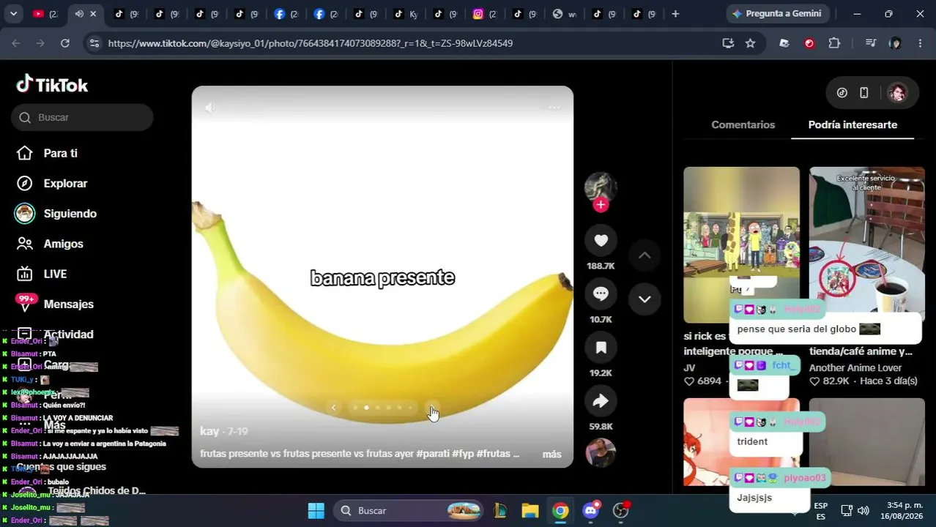The image size is (936, 527).
Task: Open the ESP ES language indicator
Action: tap(821, 511)
